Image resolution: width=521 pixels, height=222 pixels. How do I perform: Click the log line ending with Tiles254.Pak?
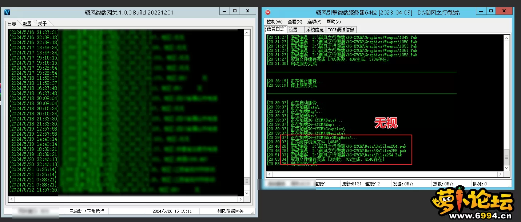334,155
